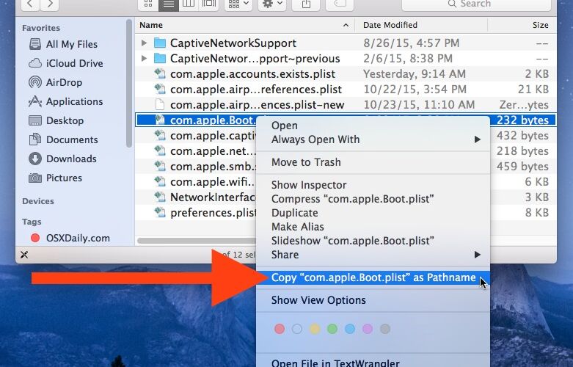Select com.apple.accounts.exists.plist file
Screen dimensions: 573x367
pyautogui.click(x=252, y=74)
